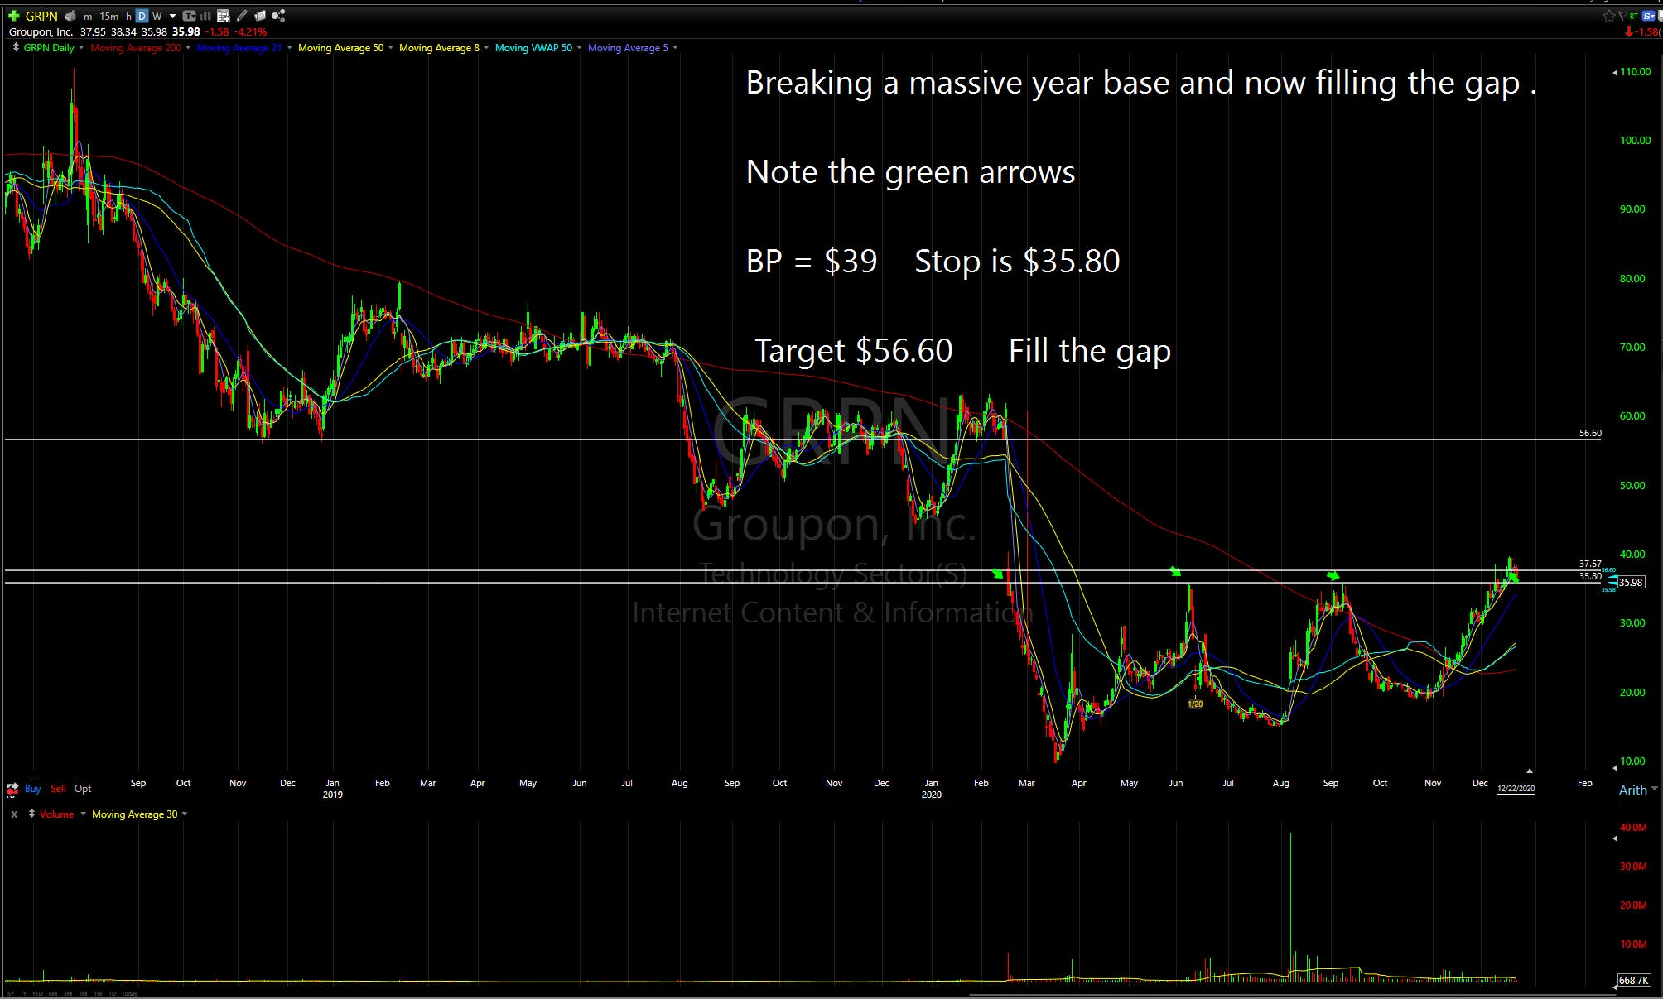Screen dimensions: 1663x999
Task: Click the 1/20 event marker on chart
Action: (1195, 704)
